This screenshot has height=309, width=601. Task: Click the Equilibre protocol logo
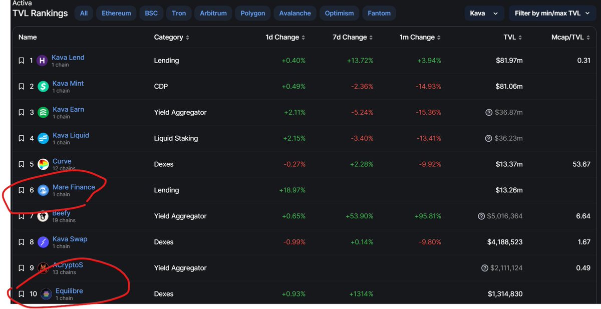coord(46,294)
